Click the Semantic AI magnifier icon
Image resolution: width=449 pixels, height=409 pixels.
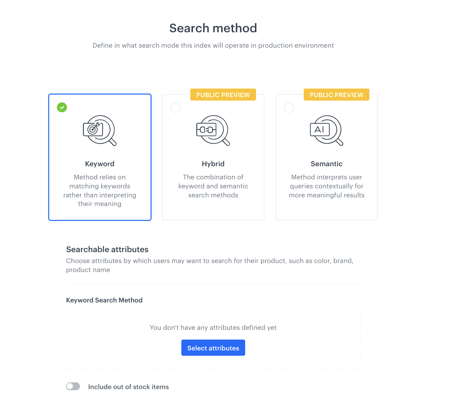(x=327, y=131)
